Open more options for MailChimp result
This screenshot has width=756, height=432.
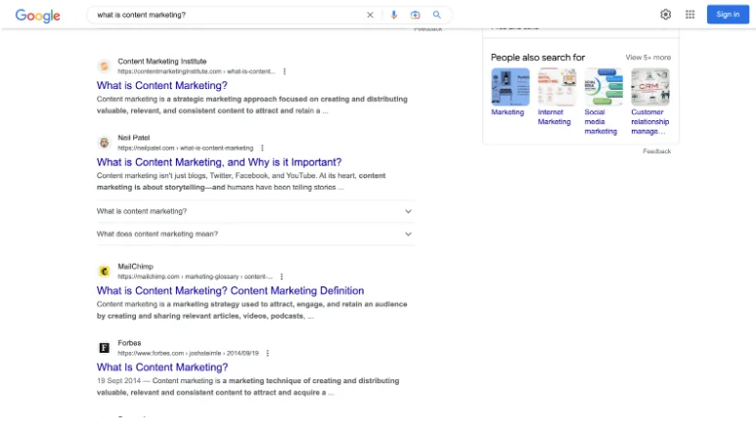[282, 277]
